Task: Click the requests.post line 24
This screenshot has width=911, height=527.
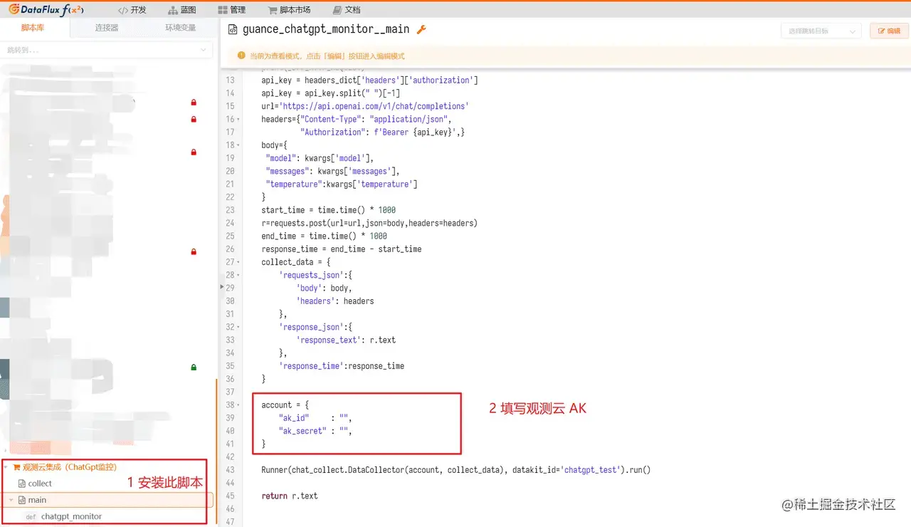Action: (x=369, y=223)
